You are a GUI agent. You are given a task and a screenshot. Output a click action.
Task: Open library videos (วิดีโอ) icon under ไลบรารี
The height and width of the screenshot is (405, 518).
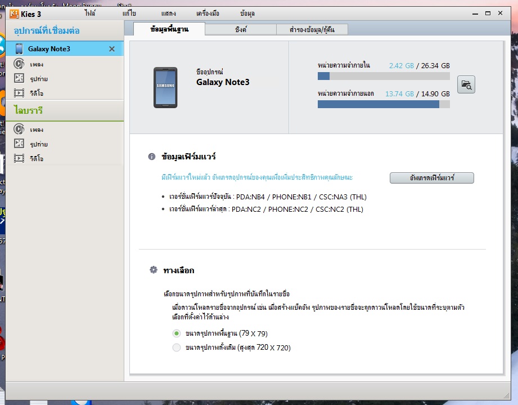19,158
